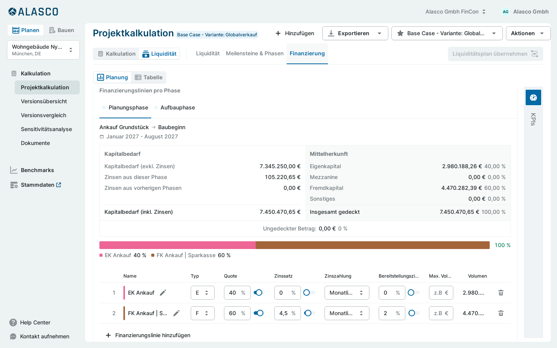Viewport: 557px width, 348px height.
Task: Delete the FK Ankauf financing line
Action: pos(501,313)
